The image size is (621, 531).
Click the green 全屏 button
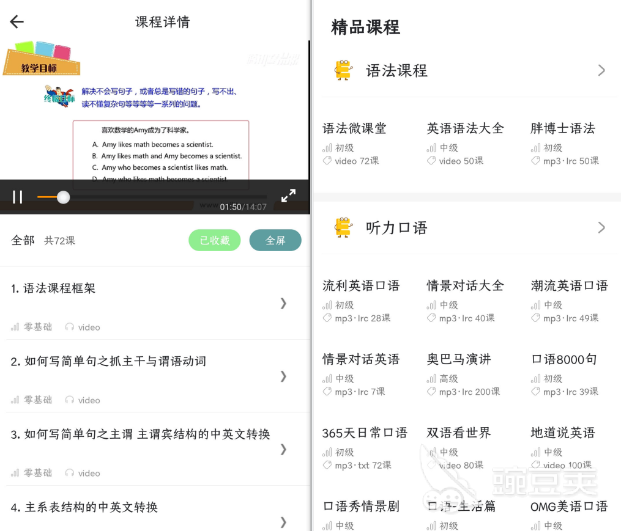[x=275, y=240]
